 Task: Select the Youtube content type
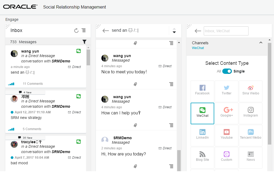(226, 135)
